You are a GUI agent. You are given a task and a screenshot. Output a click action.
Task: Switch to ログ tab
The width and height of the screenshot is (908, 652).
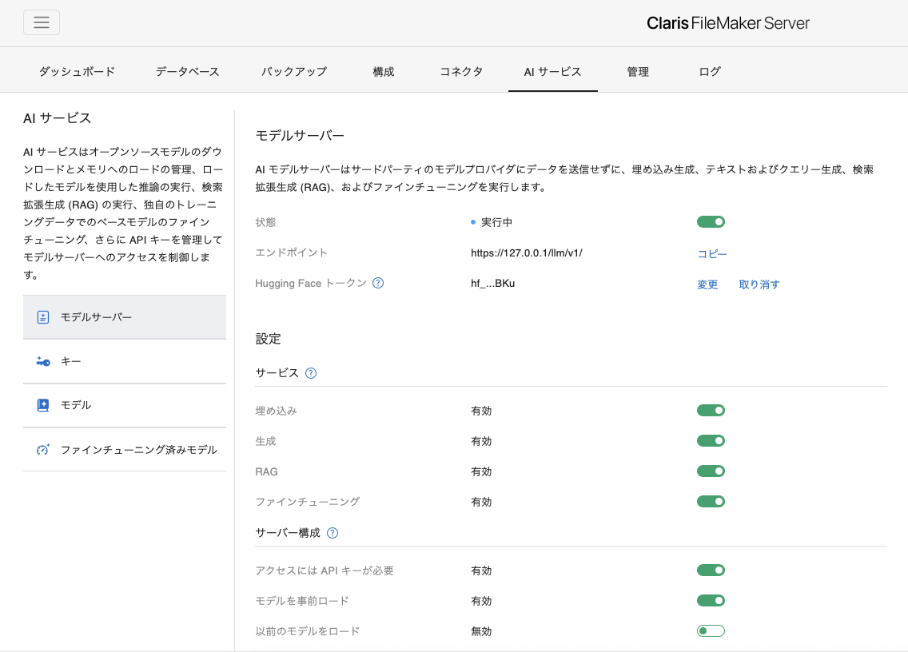coord(710,72)
